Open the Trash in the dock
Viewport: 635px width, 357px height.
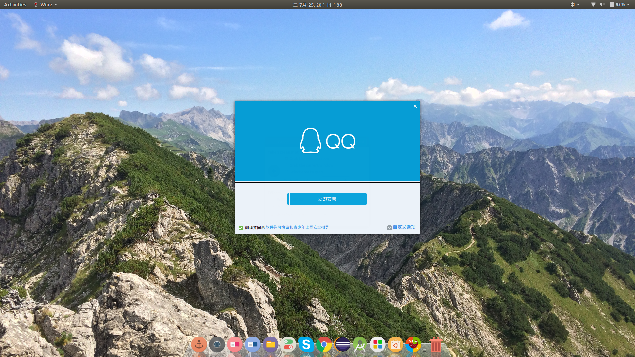point(436,345)
